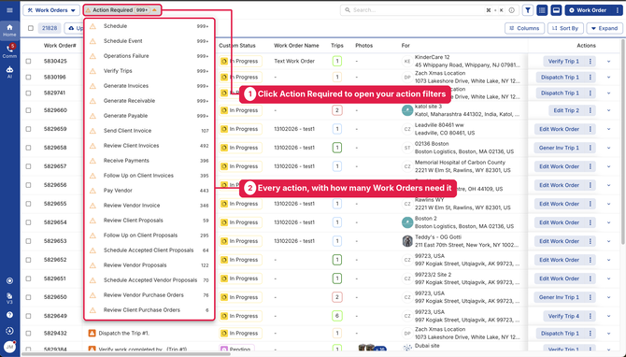
Task: Open the Columns button
Action: 524,28
